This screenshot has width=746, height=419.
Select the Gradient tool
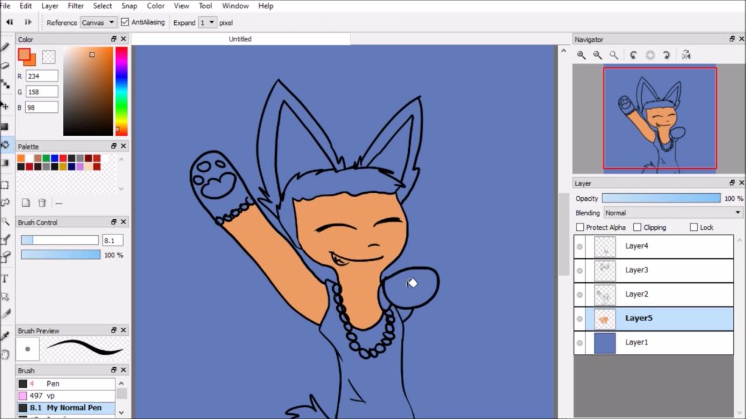tap(5, 163)
